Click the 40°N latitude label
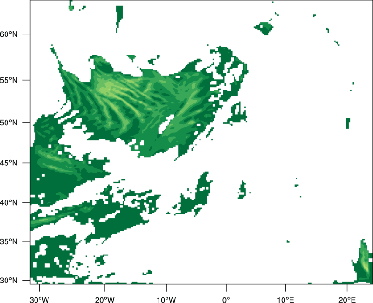 click(x=9, y=203)
